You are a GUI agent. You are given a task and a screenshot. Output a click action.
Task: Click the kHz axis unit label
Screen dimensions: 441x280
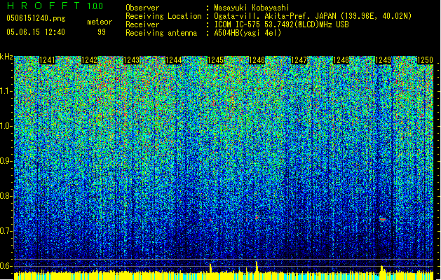click(x=6, y=57)
